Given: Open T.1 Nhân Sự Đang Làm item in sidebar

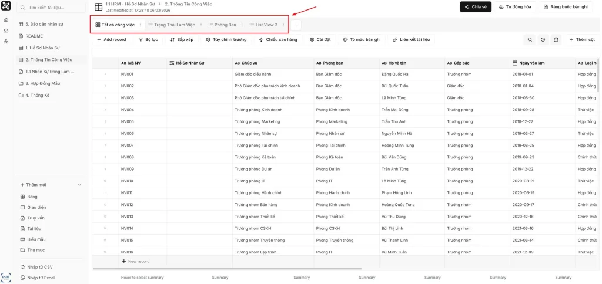Looking at the screenshot, I should pos(51,72).
